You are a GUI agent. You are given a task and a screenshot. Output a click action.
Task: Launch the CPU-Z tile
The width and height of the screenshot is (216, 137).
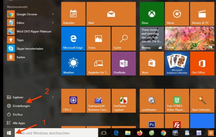73,101
